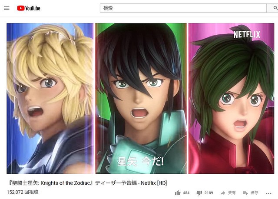
Task: Click the 2189 dislike count
Action: pos(208,193)
